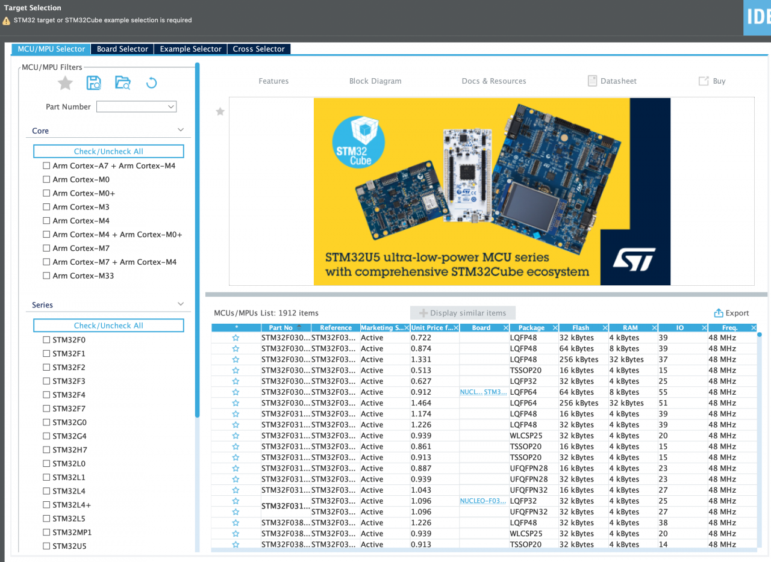The height and width of the screenshot is (562, 771).
Task: Click Check/Uncheck All under Core
Action: (x=108, y=151)
